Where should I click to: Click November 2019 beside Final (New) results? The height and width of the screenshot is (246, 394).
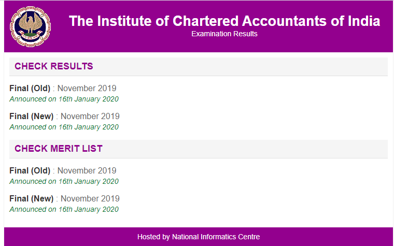coord(90,116)
